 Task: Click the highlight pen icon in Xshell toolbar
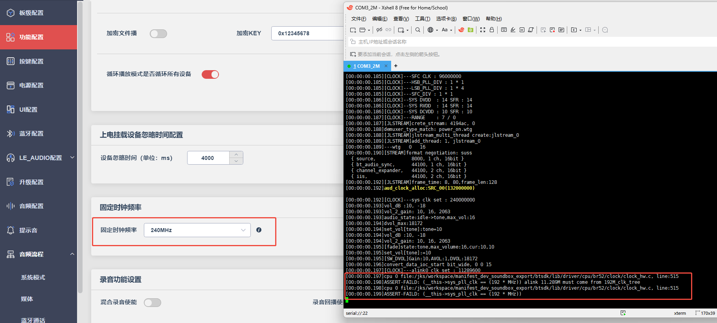pyautogui.click(x=513, y=30)
